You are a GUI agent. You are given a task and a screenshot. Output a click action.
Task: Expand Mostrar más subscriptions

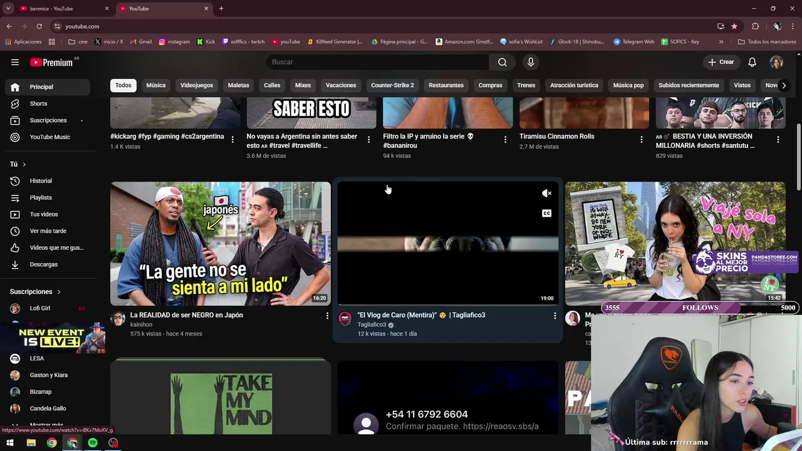(46, 425)
